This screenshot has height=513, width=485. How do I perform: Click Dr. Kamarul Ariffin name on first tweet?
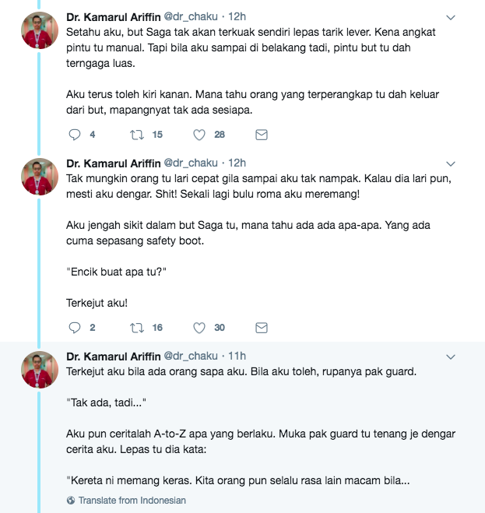113,16
